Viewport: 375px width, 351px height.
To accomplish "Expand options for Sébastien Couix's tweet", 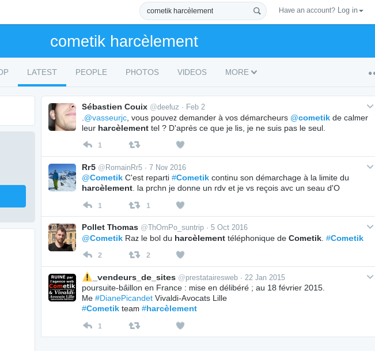I will point(370,106).
